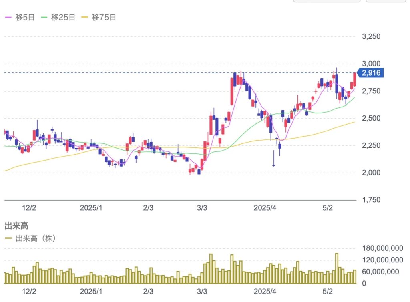The image size is (410, 302).
Task: Click the 120,000,000 volume axis label
Action: [x=382, y=260]
